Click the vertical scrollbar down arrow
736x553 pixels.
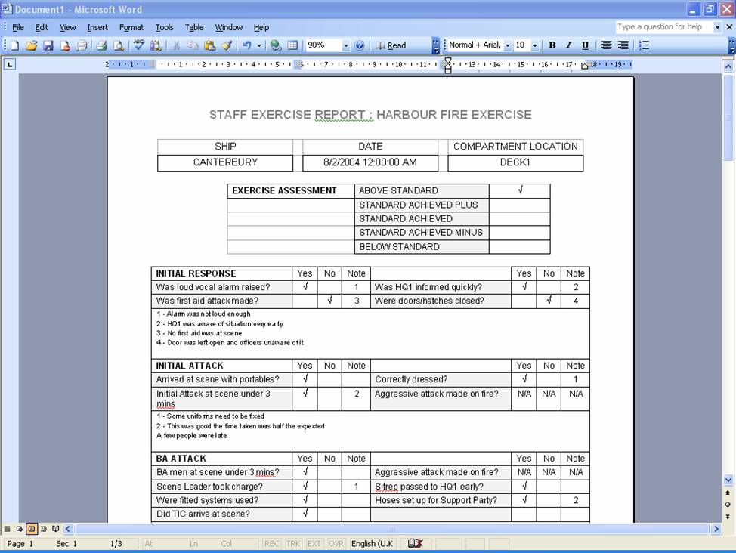(728, 480)
